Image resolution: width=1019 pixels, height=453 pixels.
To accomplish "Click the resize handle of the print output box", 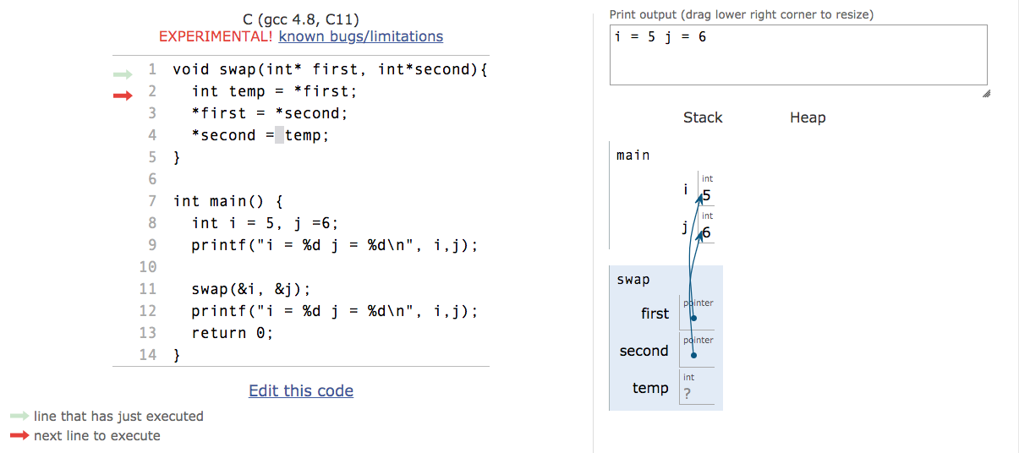I will (986, 94).
